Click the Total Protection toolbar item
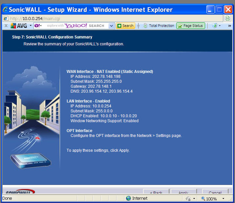This screenshot has height=203, width=235. coord(159,26)
